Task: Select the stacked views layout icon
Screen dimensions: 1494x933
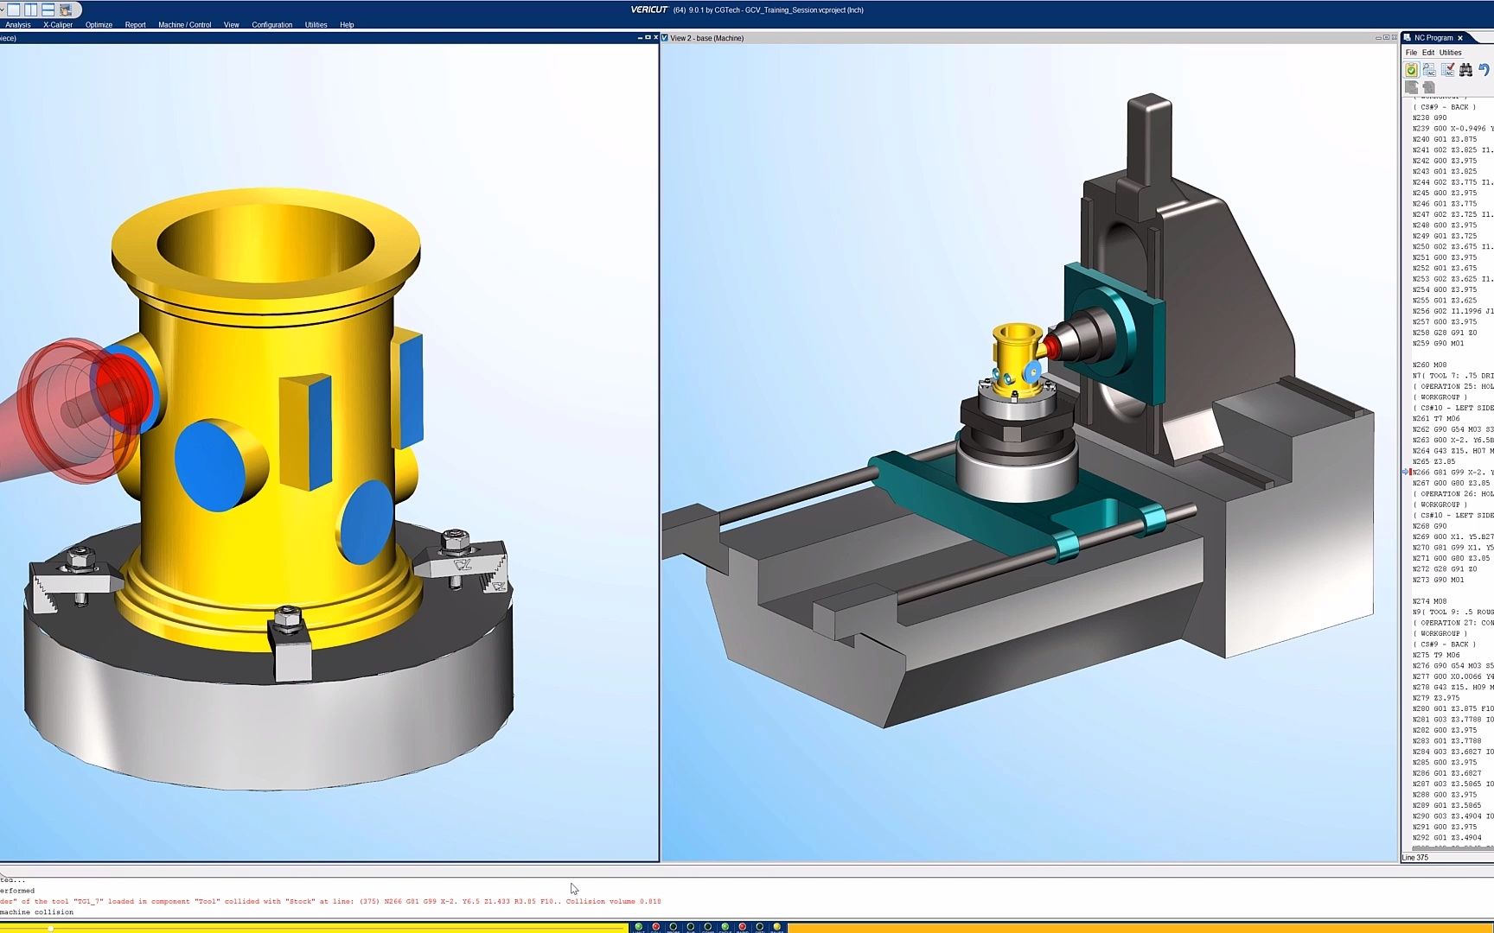Action: [48, 10]
